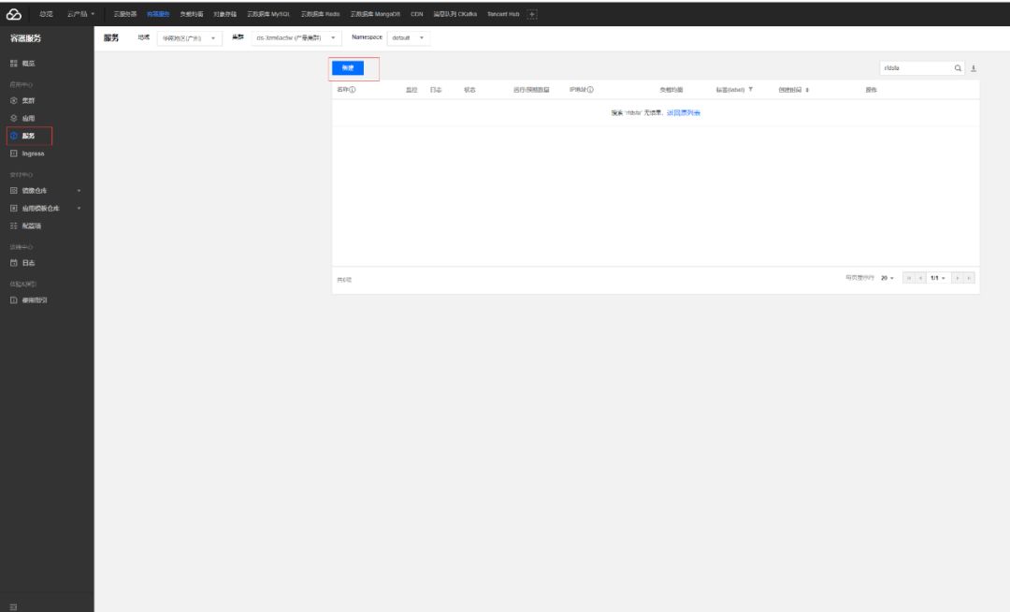The width and height of the screenshot is (1010, 612).
Task: Select the 容器服务 top navigation tab
Action: (x=158, y=14)
